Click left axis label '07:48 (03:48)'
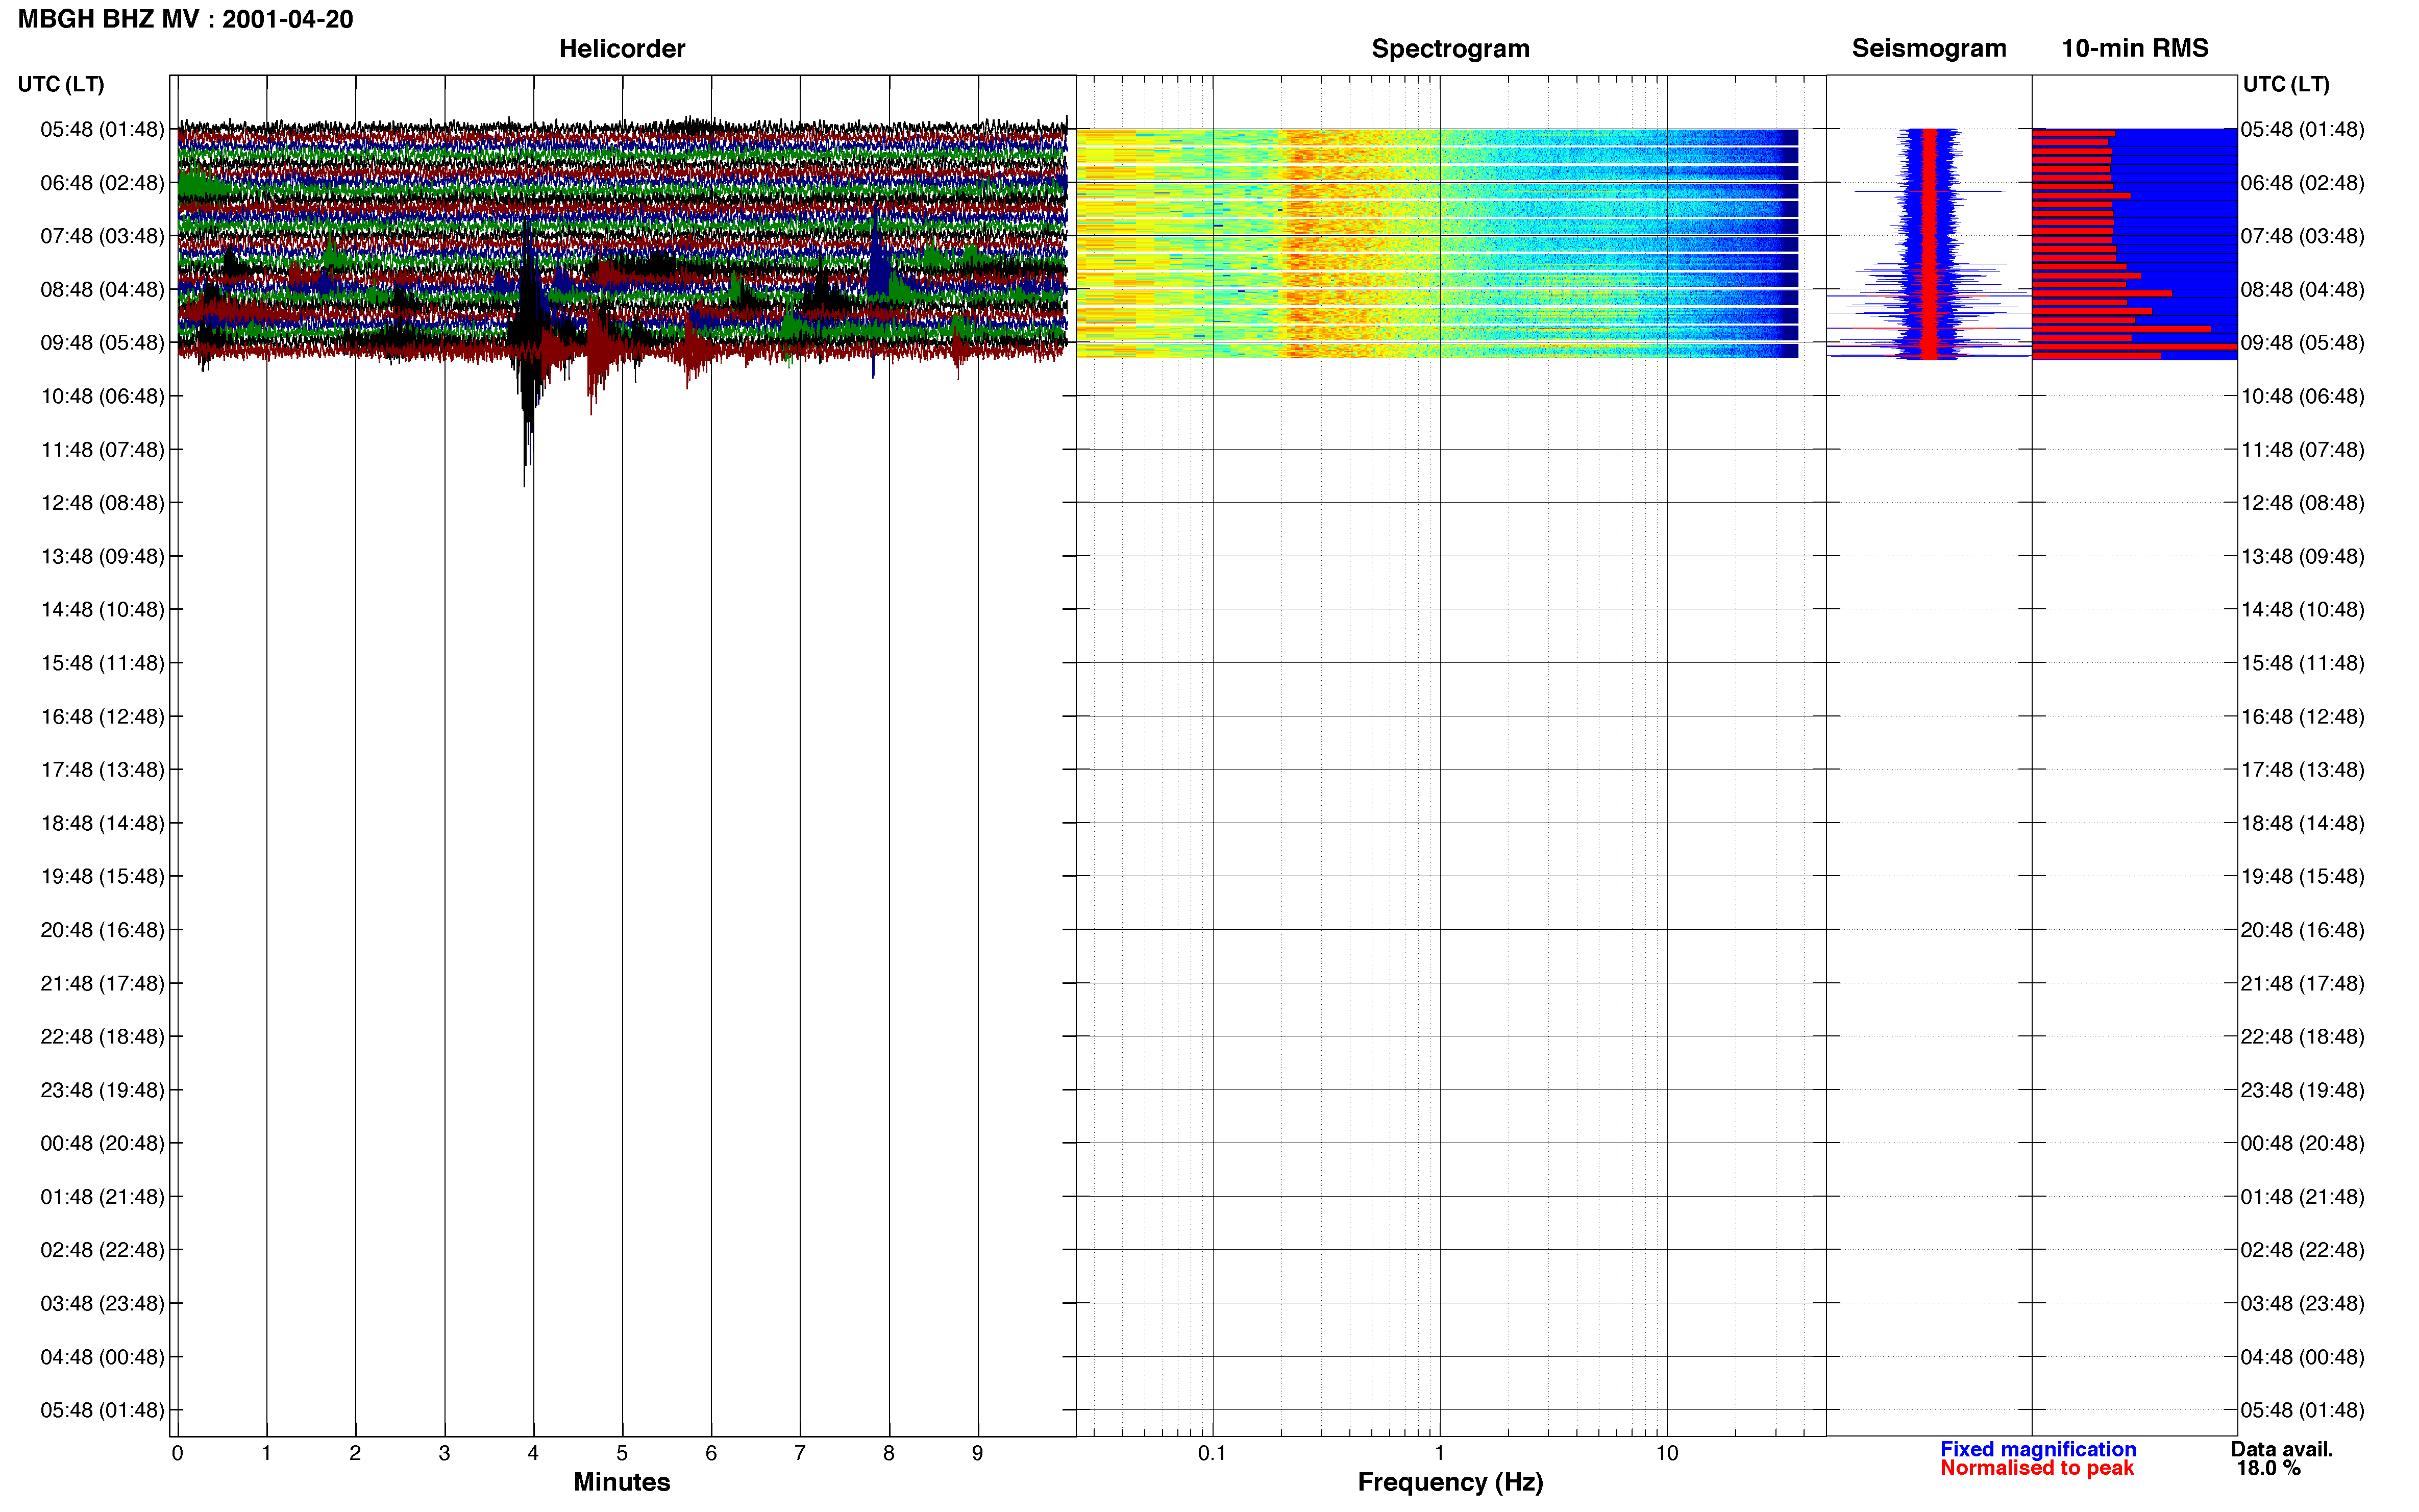 click(102, 236)
